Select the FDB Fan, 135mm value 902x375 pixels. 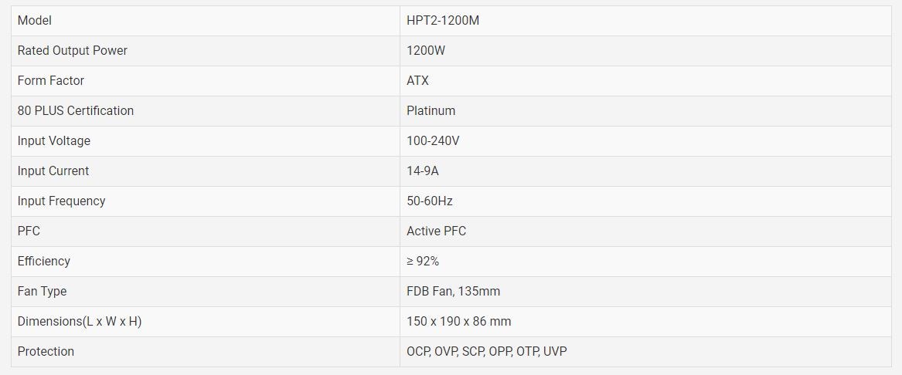pos(453,291)
